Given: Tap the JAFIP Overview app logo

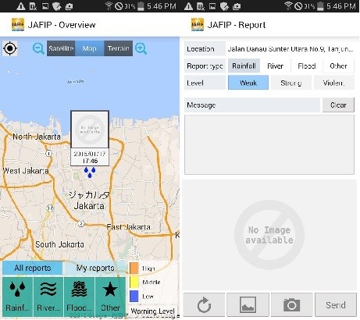Looking at the screenshot, I should (18, 25).
